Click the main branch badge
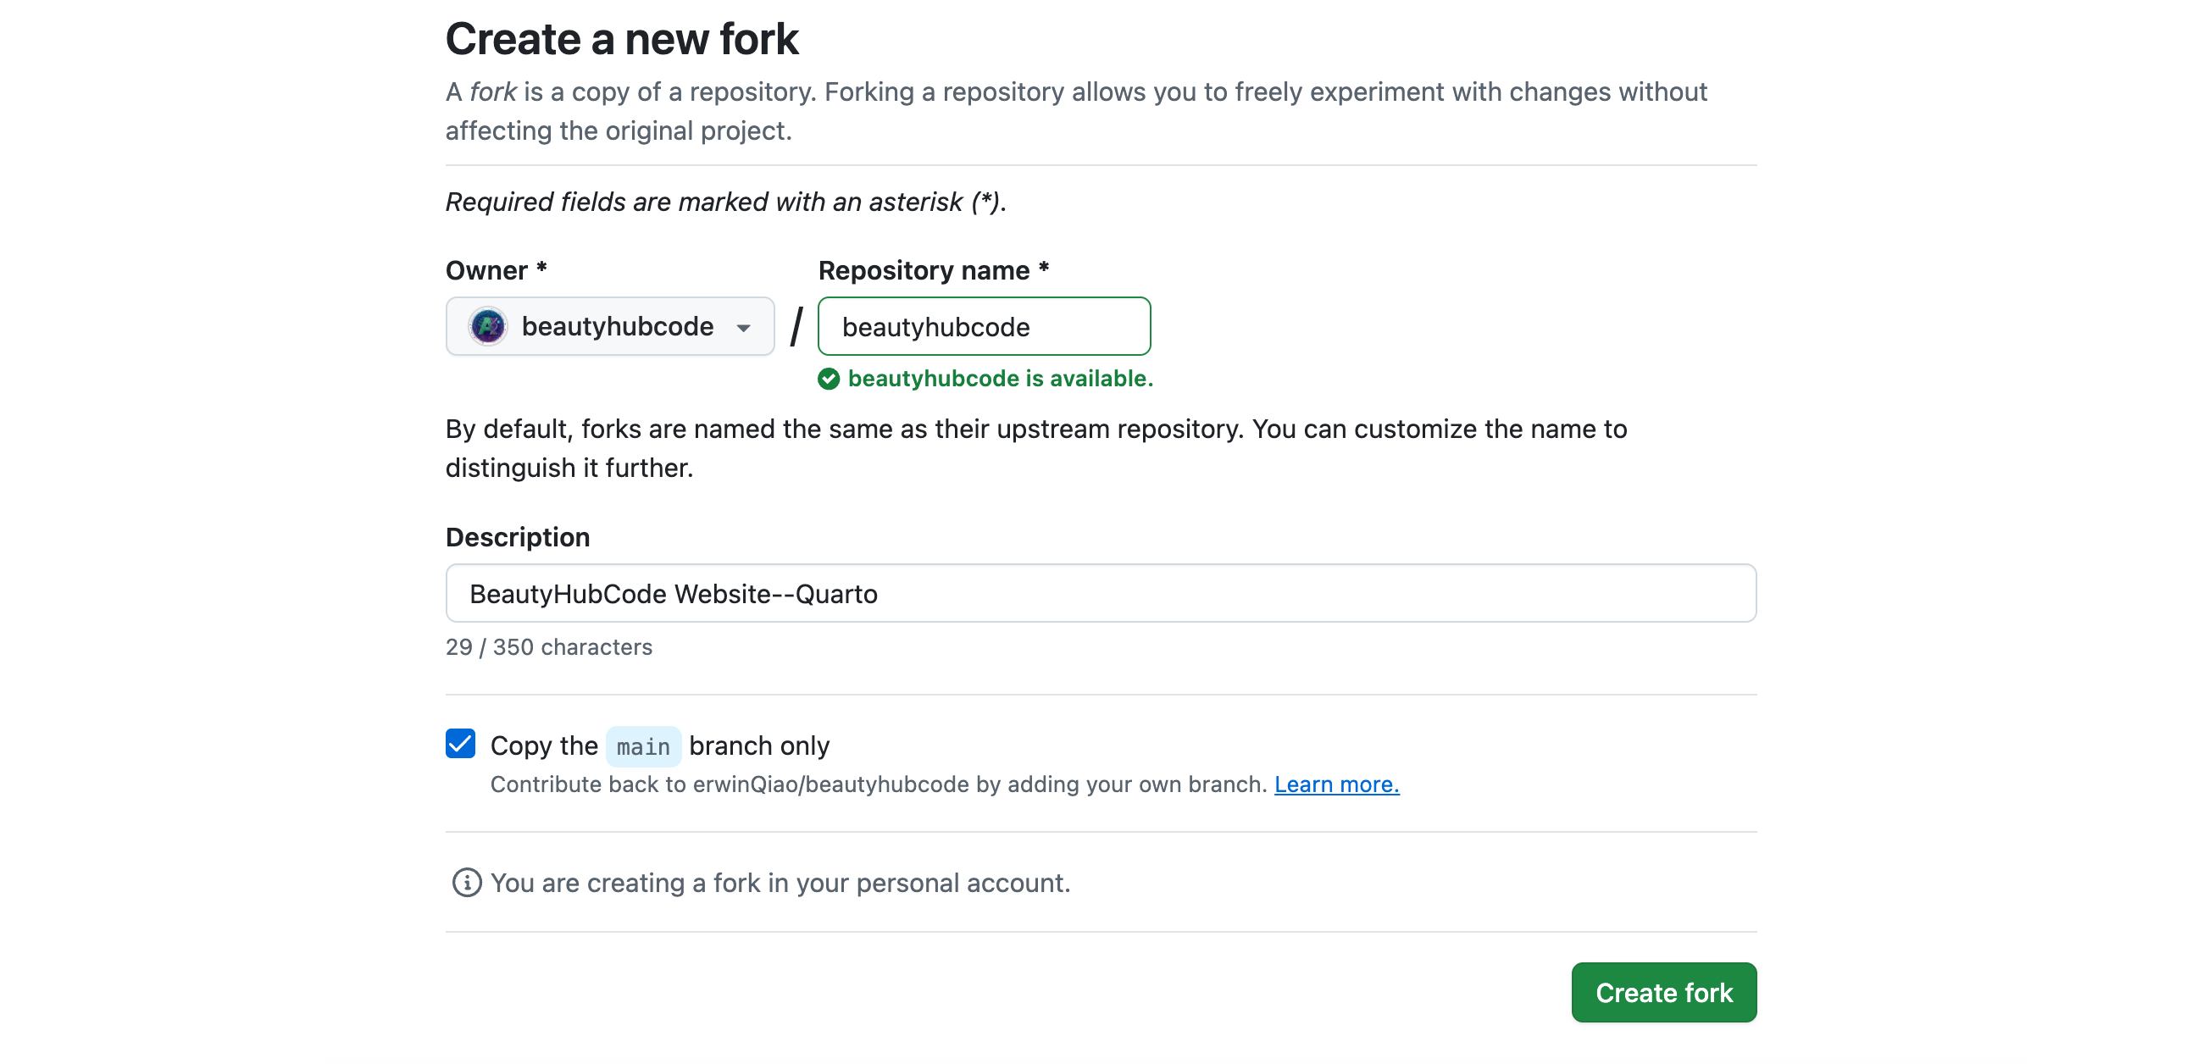 pyautogui.click(x=643, y=745)
